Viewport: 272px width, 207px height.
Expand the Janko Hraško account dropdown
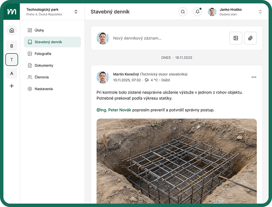[x=260, y=12]
